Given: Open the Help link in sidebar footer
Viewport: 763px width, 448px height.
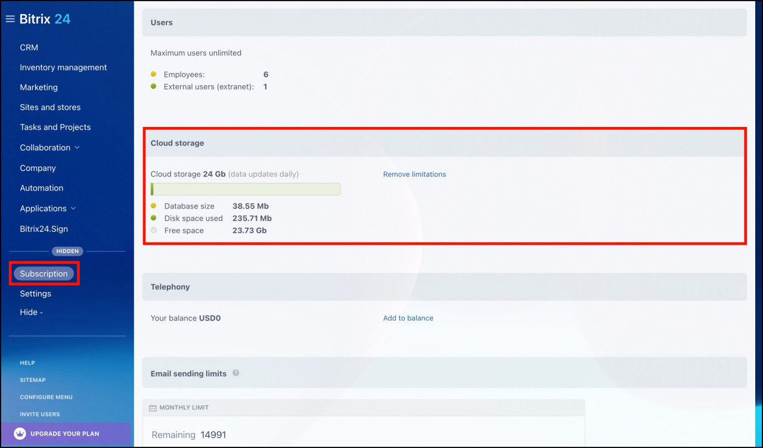Looking at the screenshot, I should pos(27,363).
